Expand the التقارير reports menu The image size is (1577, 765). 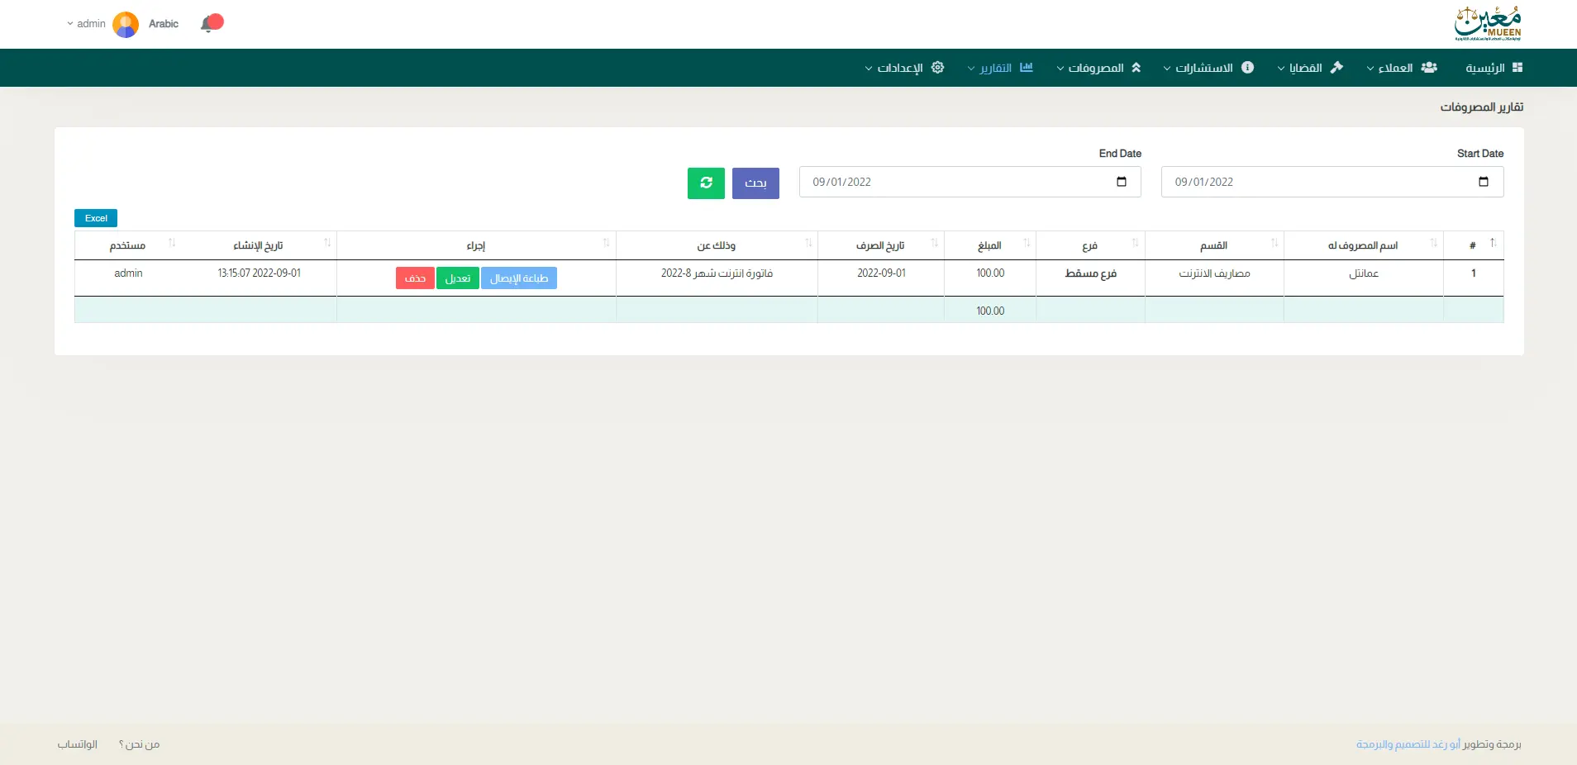point(1000,68)
